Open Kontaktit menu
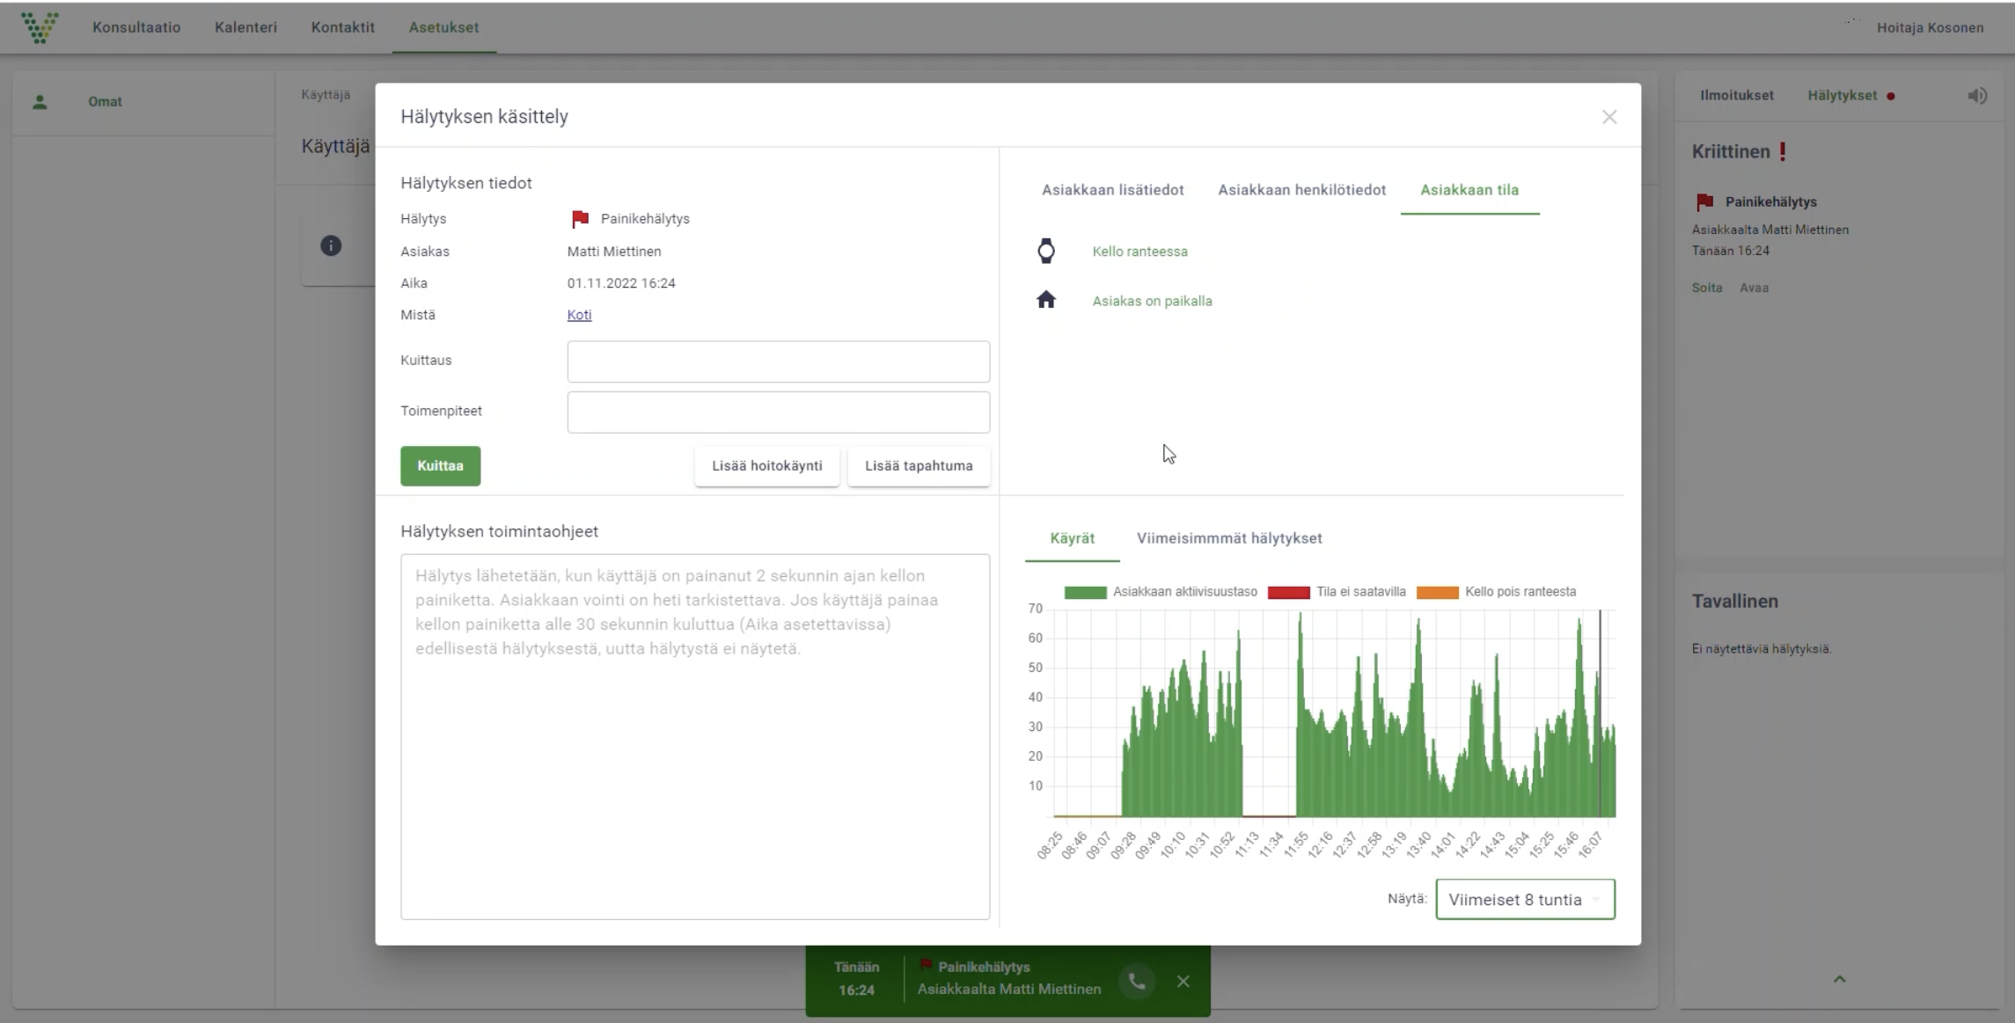2015x1023 pixels. click(342, 27)
